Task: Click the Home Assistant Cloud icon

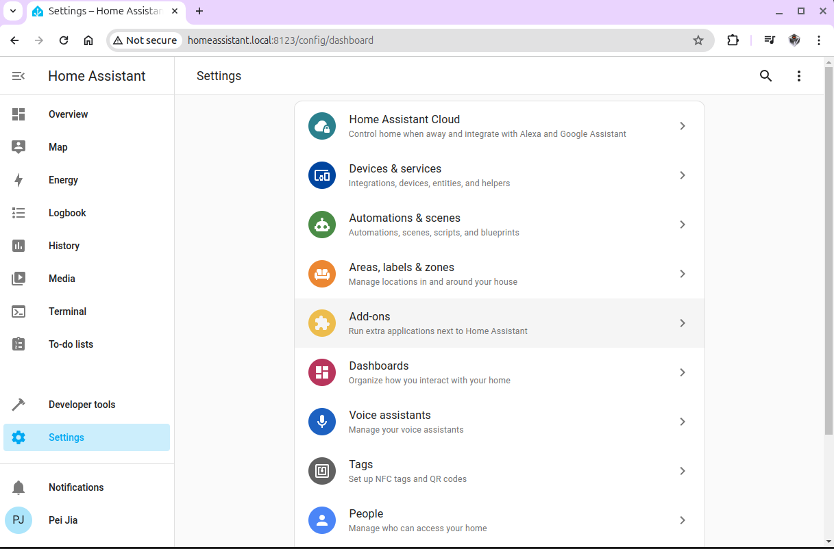Action: [x=322, y=126]
